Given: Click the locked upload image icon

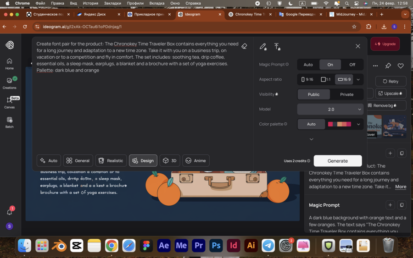Looking at the screenshot, I should [277, 47].
